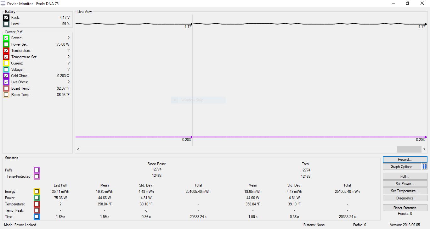Open the Set Temperature dialog

(x=405, y=191)
